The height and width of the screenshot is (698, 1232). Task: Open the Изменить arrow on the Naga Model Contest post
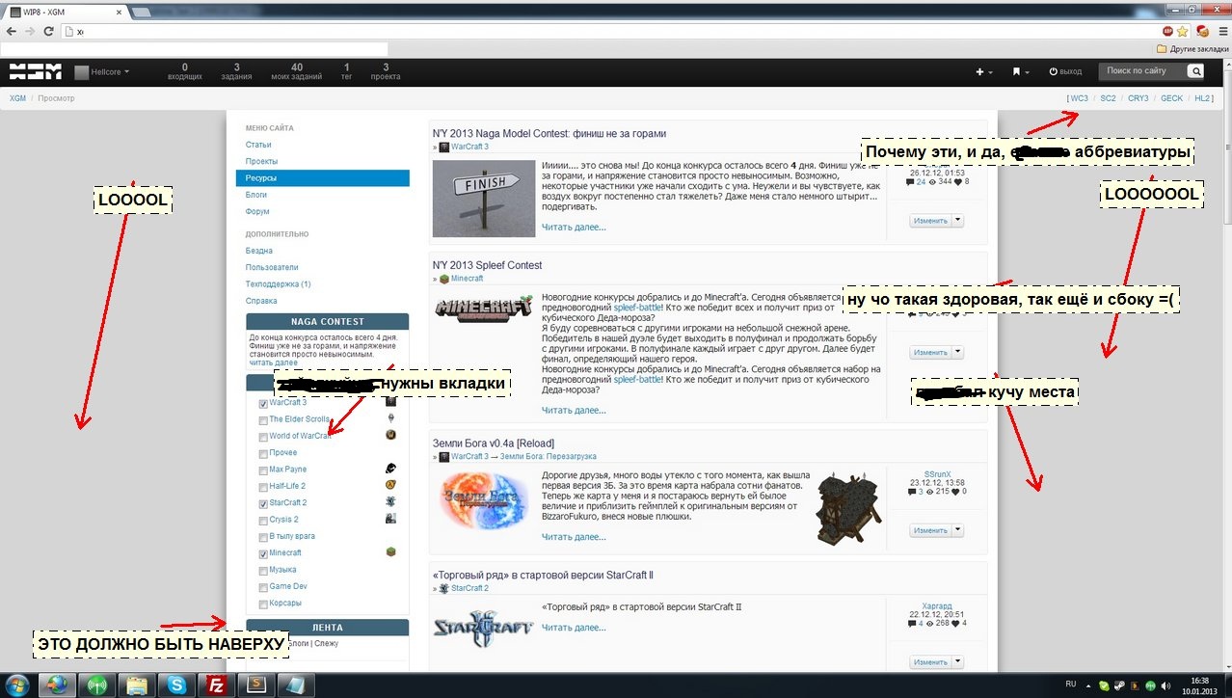point(958,220)
